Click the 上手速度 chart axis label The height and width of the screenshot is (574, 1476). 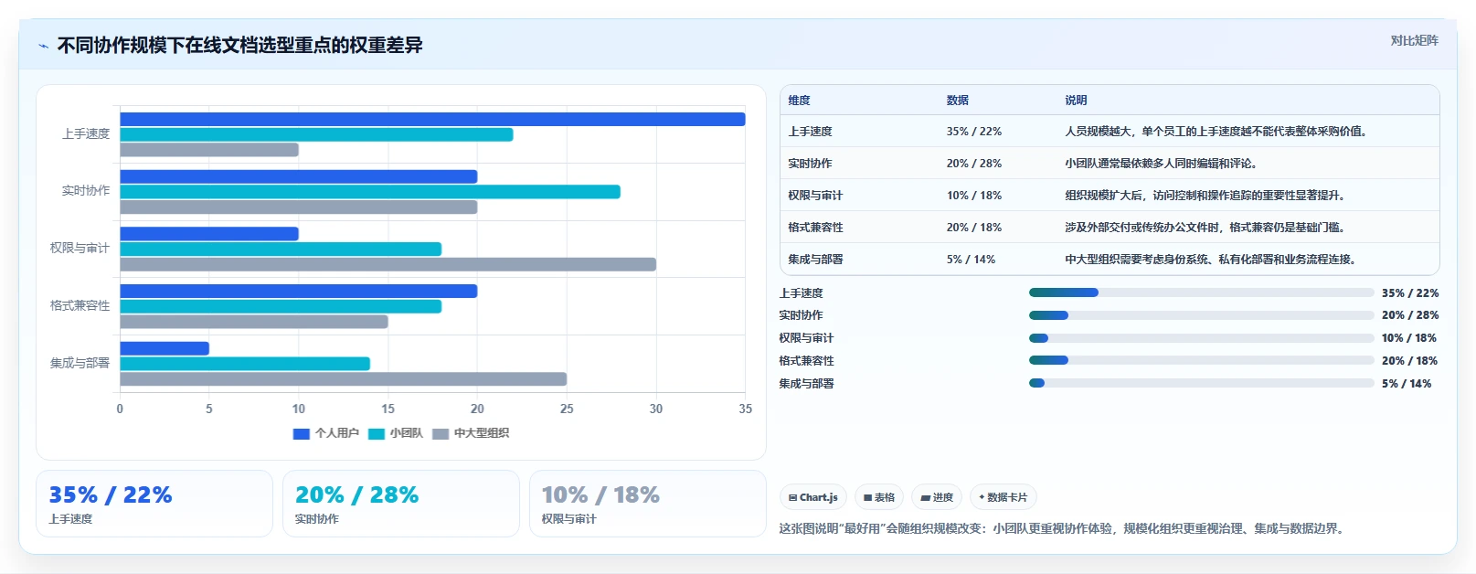tap(86, 134)
